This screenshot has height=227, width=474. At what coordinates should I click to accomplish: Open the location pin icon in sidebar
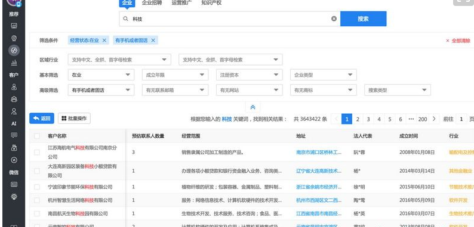(14, 38)
